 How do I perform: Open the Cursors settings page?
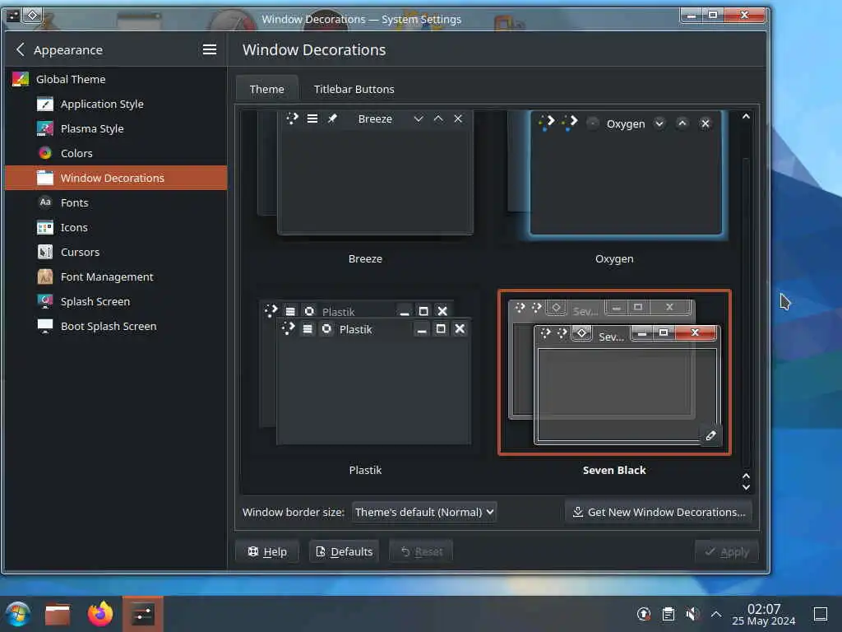(115, 252)
